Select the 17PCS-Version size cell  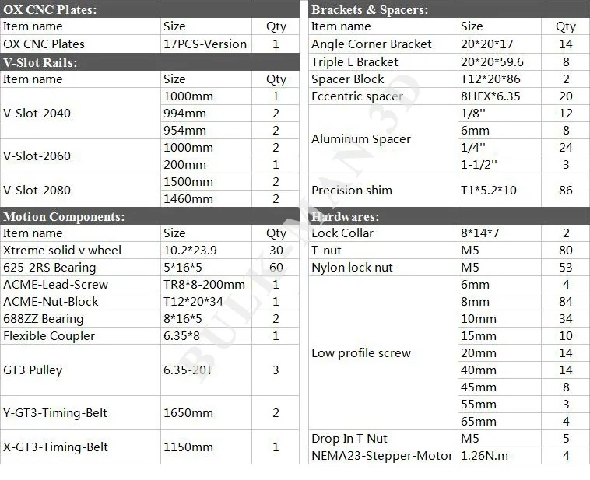(x=206, y=44)
